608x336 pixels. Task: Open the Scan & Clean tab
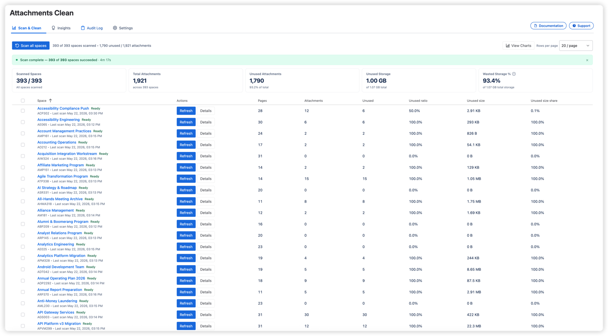(27, 28)
